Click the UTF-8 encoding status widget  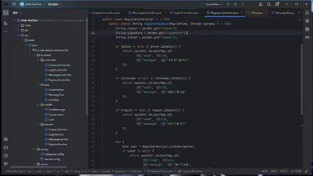click(x=283, y=171)
